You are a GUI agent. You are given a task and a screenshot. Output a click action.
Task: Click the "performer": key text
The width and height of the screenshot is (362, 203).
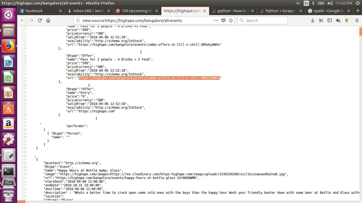coord(77,126)
